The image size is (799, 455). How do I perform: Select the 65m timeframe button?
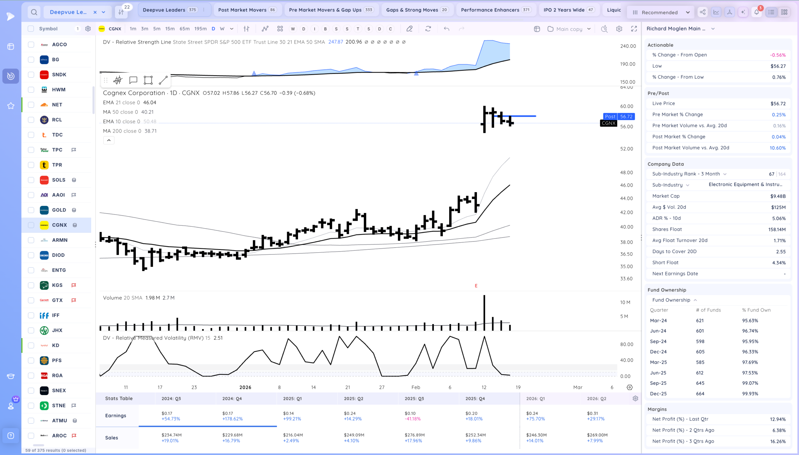(184, 29)
